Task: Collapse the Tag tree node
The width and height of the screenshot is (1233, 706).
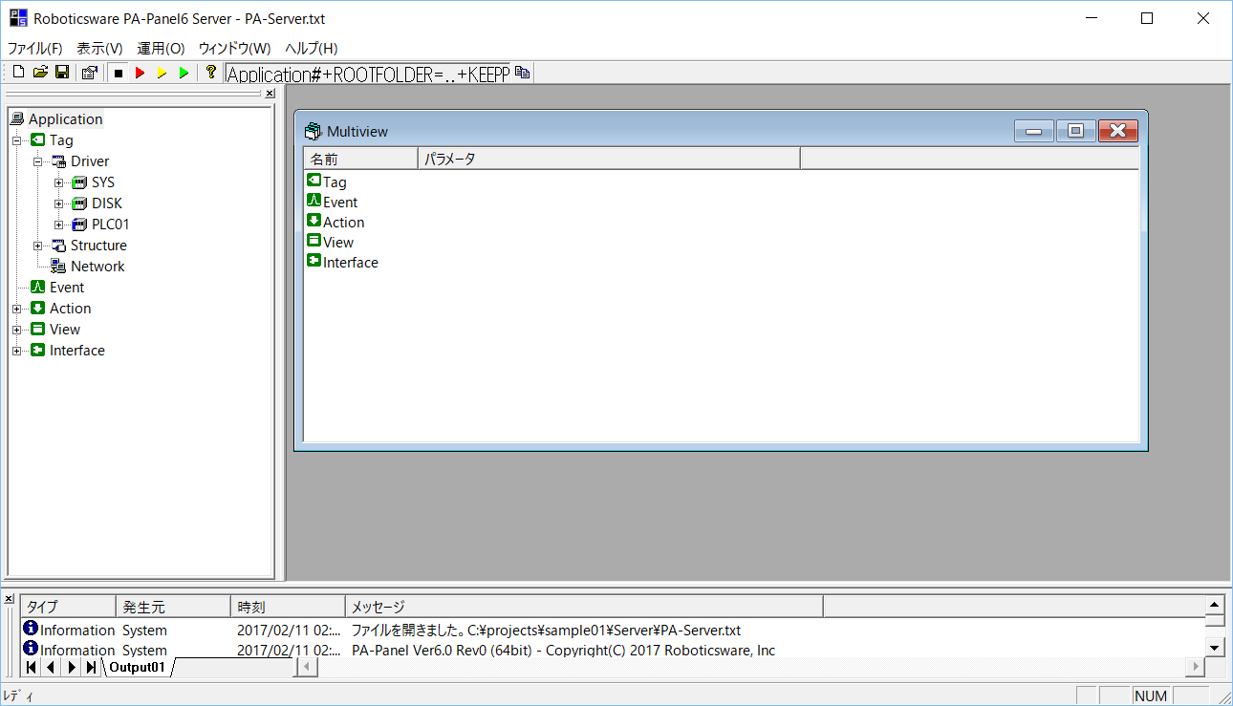Action: (x=17, y=140)
